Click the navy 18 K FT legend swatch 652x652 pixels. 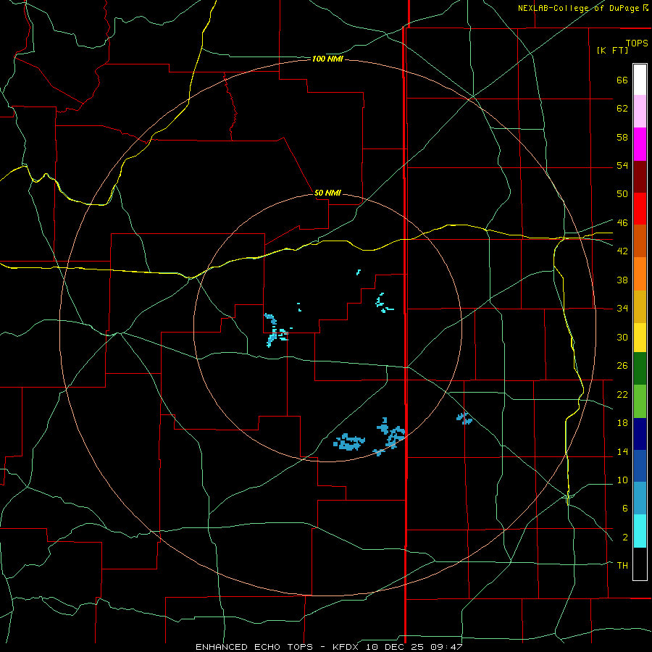(640, 434)
